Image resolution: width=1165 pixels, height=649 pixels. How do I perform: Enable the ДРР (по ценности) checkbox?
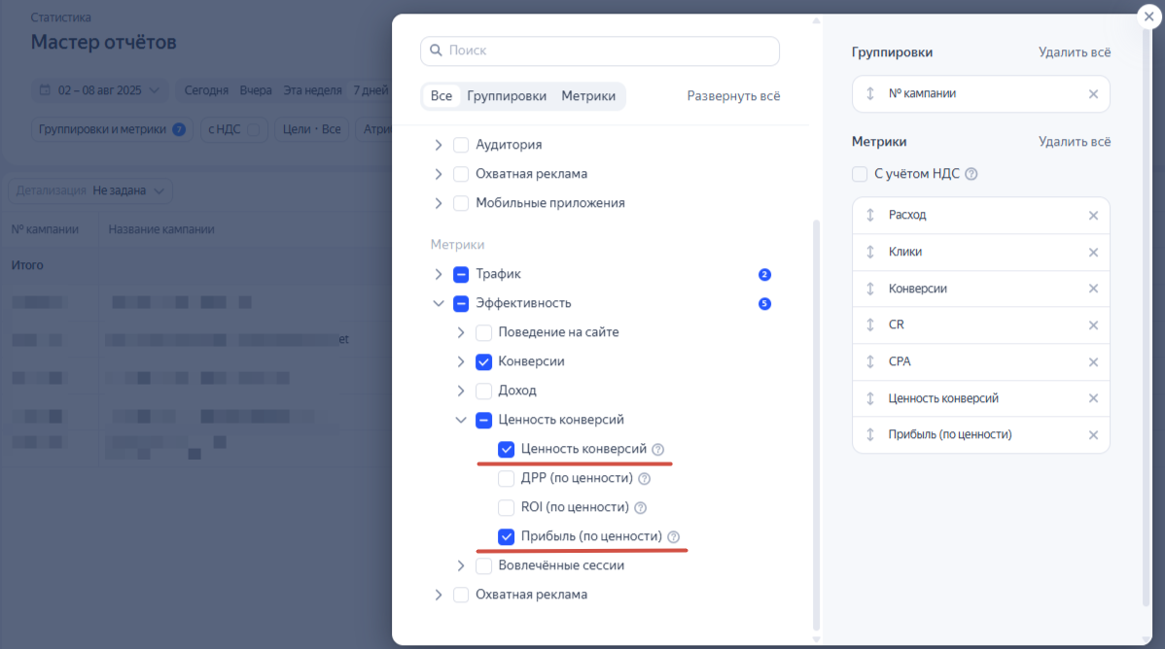pyautogui.click(x=506, y=477)
